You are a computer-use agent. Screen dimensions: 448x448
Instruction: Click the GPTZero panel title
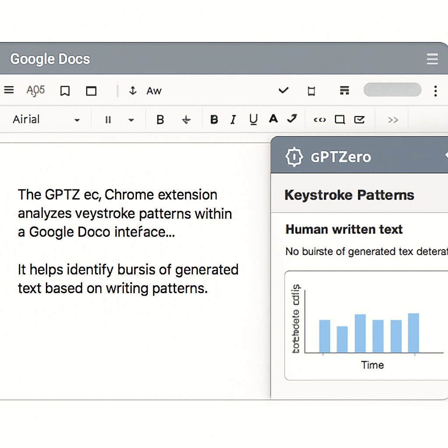point(341,157)
